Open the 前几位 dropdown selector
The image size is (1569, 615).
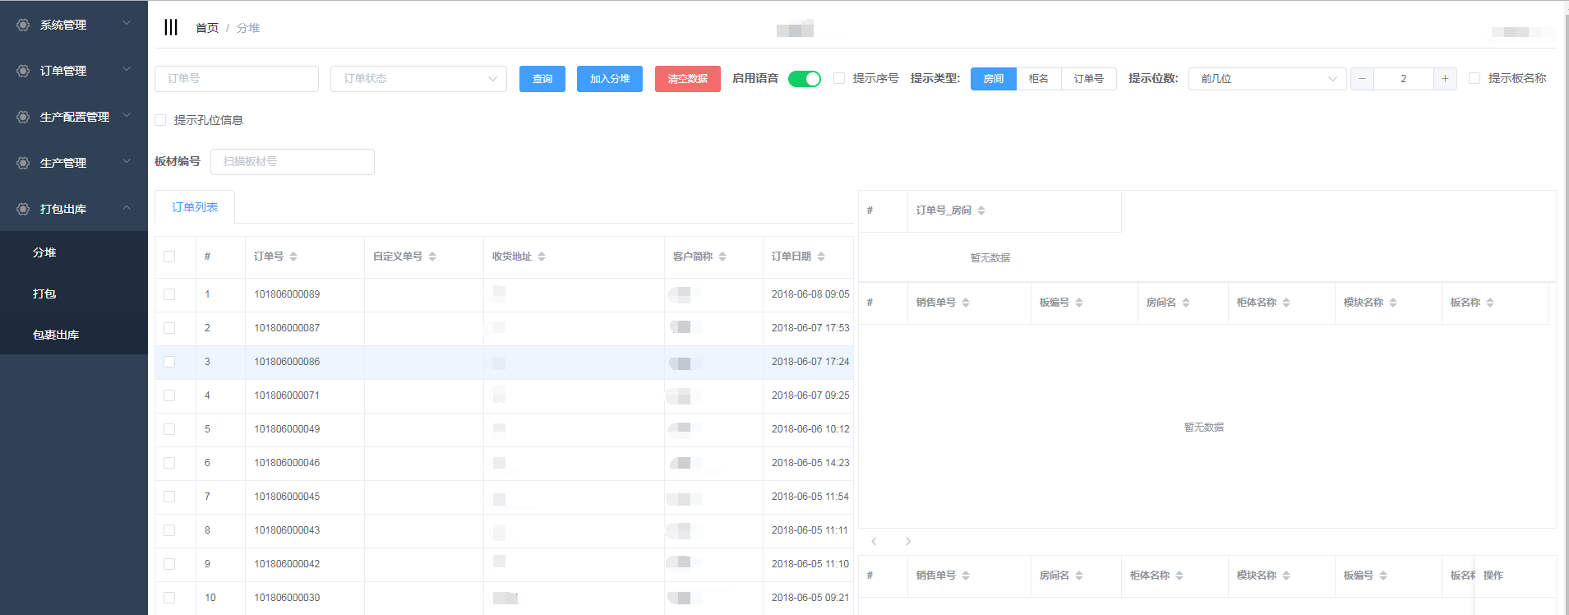click(x=1267, y=79)
